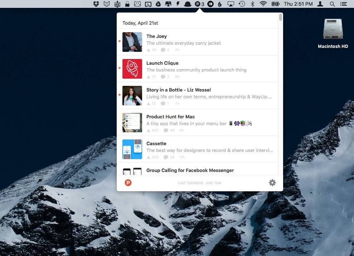The width and height of the screenshot is (354, 256).
Task: Open Spotlight search magnifier
Action: 332,4
